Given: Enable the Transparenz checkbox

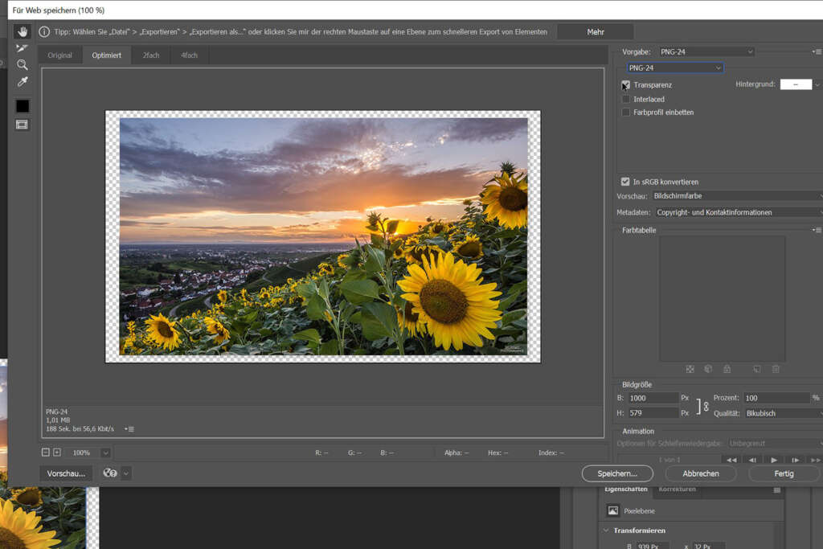Looking at the screenshot, I should [x=624, y=84].
